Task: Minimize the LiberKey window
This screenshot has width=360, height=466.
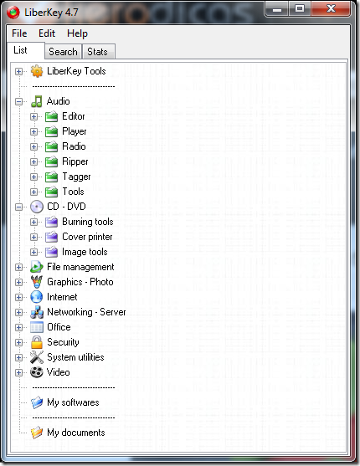Action: 276,9
